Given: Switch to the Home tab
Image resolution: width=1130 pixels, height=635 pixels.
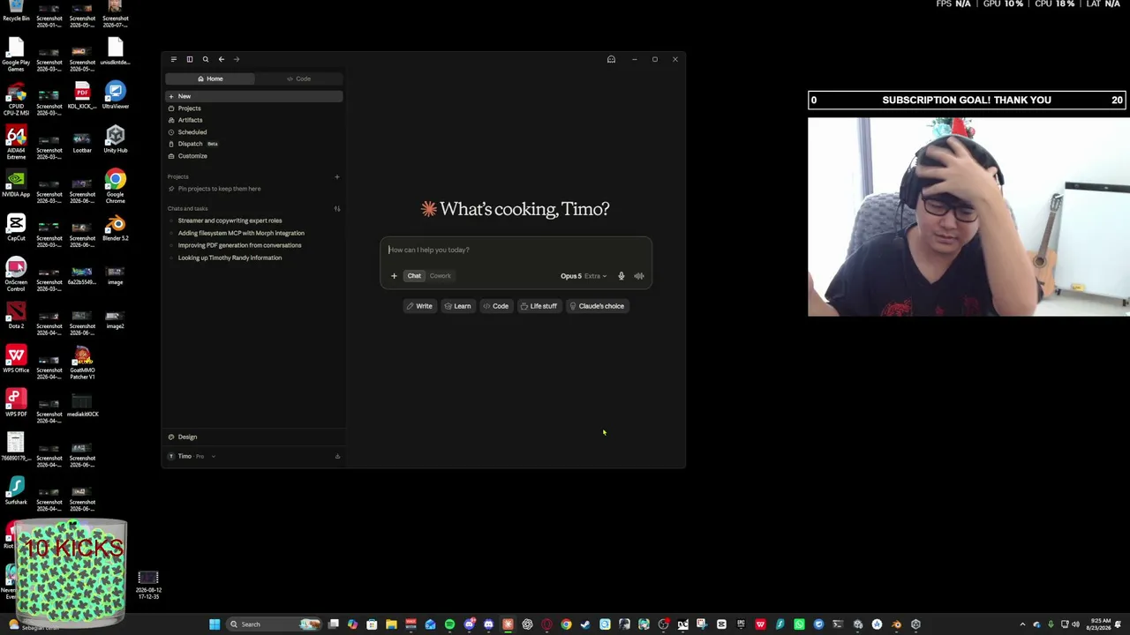Looking at the screenshot, I should tap(210, 78).
